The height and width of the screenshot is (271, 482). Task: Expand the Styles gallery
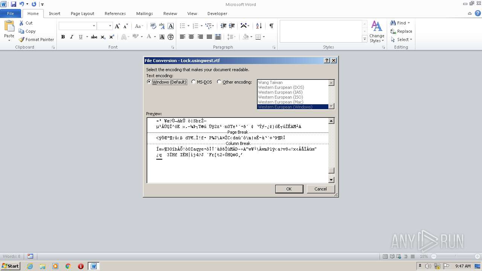pos(365,39)
